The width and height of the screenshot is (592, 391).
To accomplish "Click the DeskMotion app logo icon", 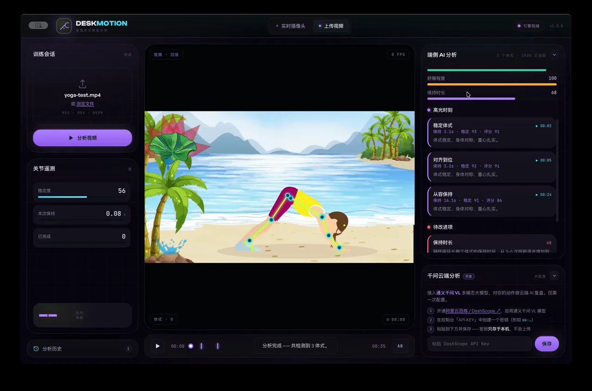I will 64,26.
